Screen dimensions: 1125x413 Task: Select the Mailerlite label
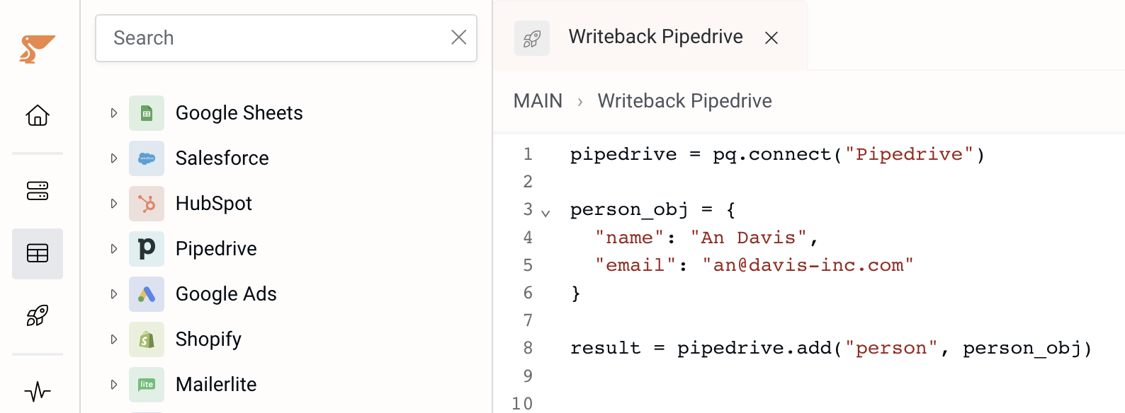tap(216, 385)
